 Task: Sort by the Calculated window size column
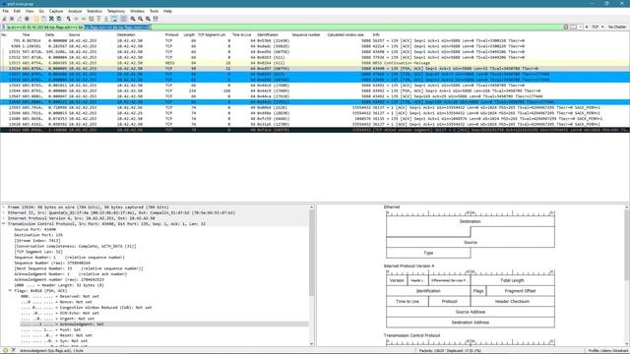[346, 35]
